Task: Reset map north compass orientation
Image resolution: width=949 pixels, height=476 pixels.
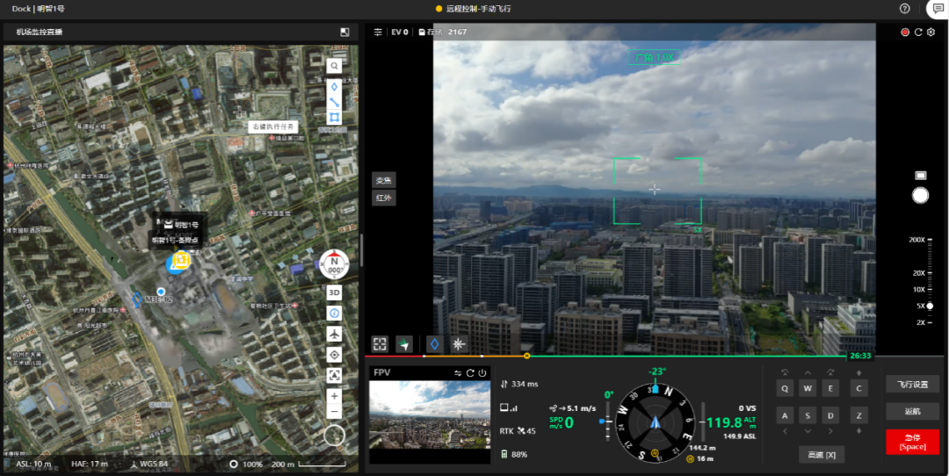Action: tap(334, 264)
